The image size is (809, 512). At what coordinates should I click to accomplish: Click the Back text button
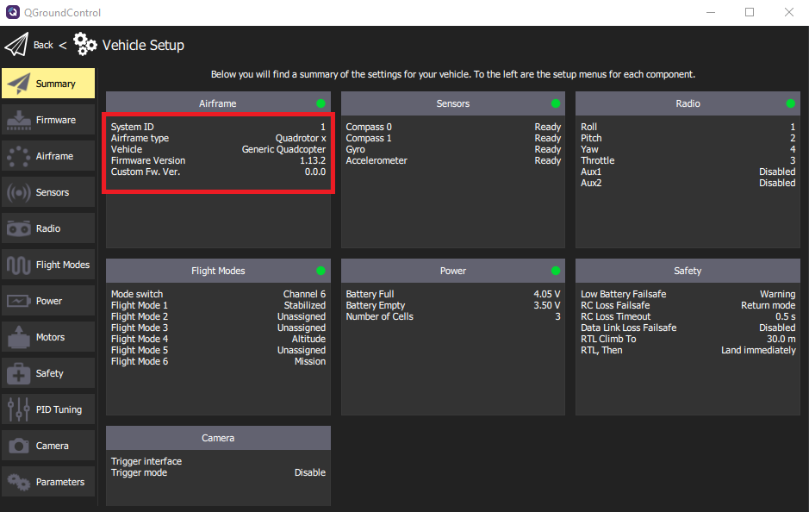(x=43, y=45)
